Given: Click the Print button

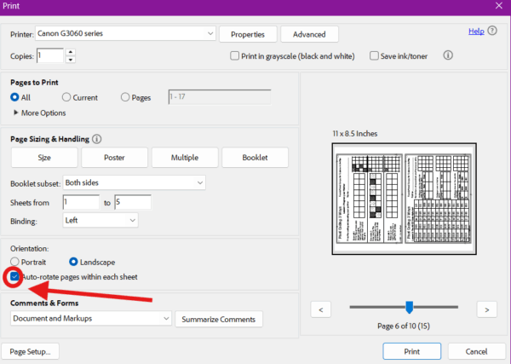Looking at the screenshot, I should point(411,351).
